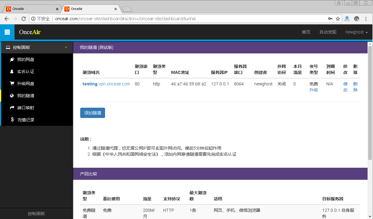This screenshot has height=219, width=373.
Task: Expand the newghost user dropdown
Action: 356,32
